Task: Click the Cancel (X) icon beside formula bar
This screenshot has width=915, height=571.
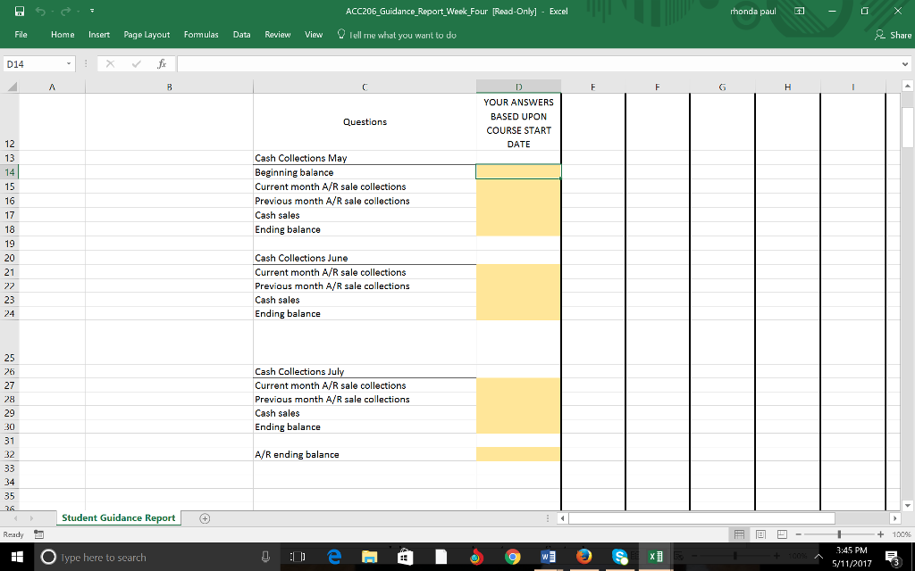Action: [112, 63]
